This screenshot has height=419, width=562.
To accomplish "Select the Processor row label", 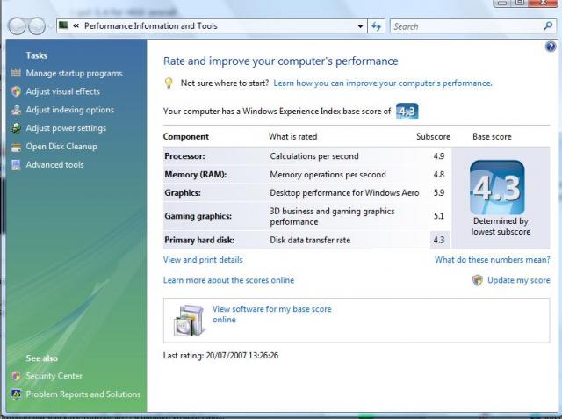I will click(185, 156).
